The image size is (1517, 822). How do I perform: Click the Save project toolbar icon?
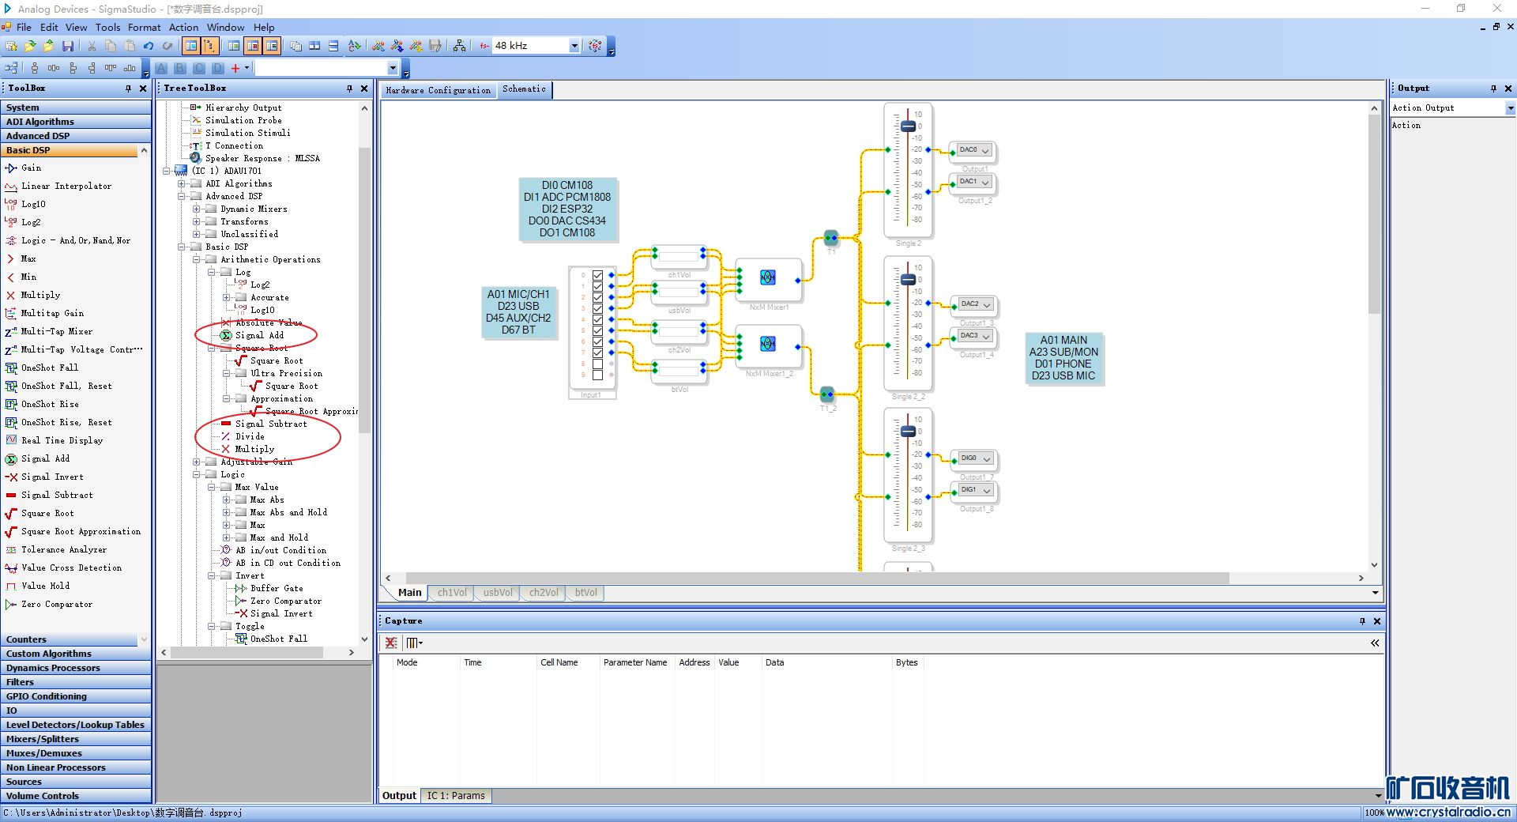pos(68,47)
